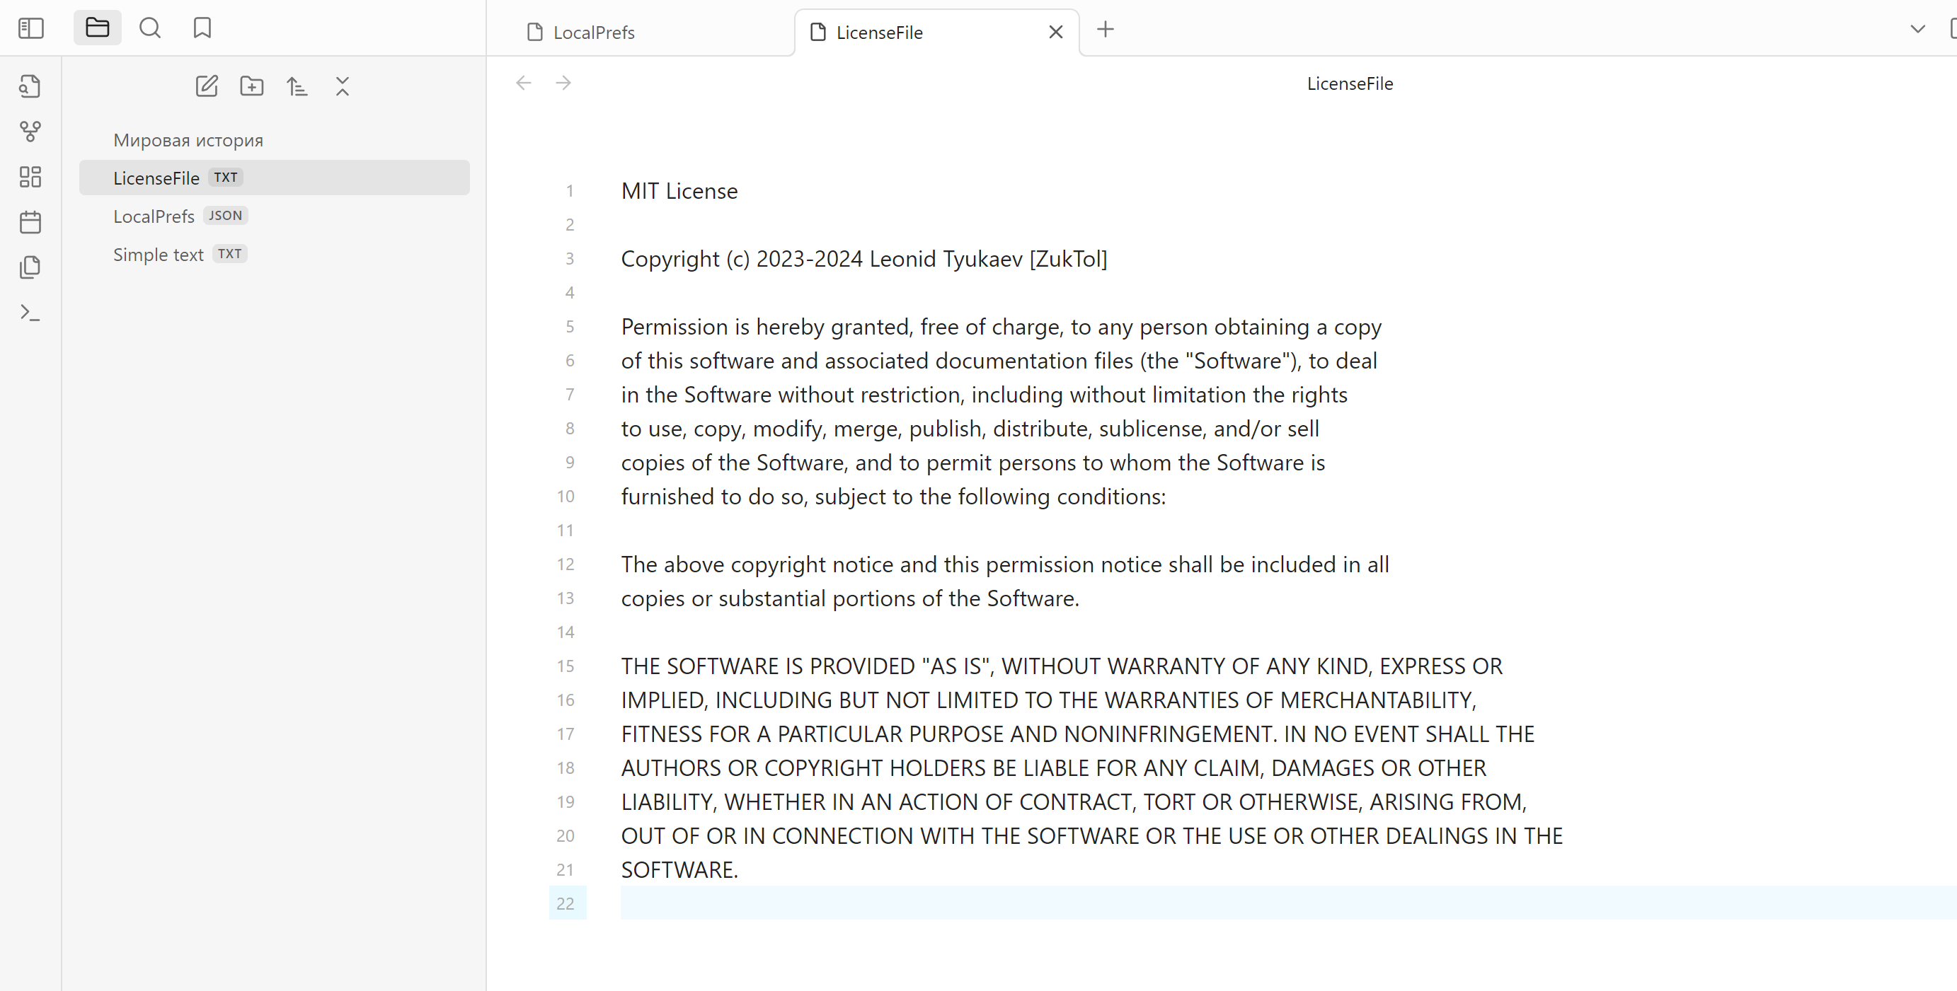Open command palette icon
The image size is (1957, 991).
pyautogui.click(x=30, y=313)
